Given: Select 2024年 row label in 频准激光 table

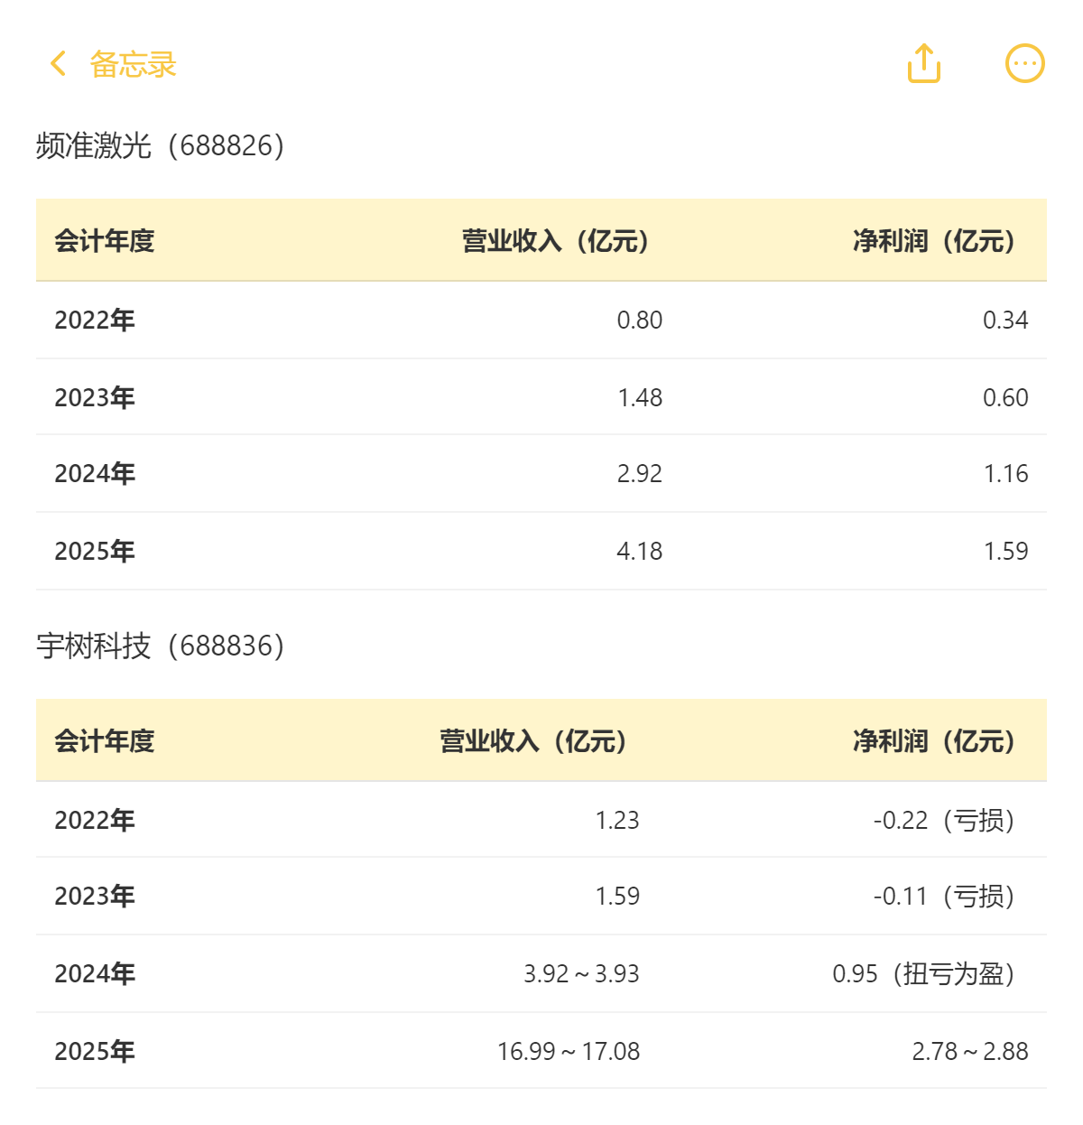Looking at the screenshot, I should (x=95, y=473).
